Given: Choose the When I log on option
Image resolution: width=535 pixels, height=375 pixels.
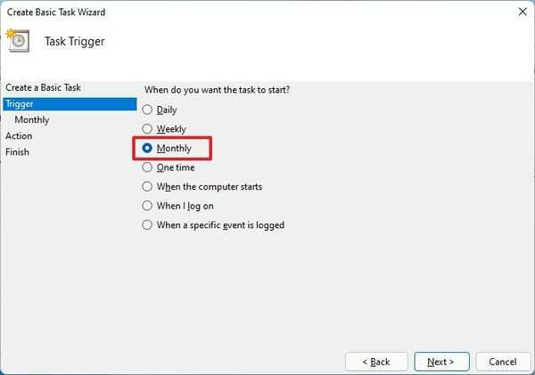Looking at the screenshot, I should pyautogui.click(x=148, y=206).
